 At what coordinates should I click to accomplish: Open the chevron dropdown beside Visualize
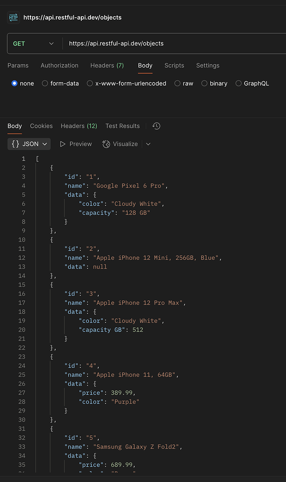click(x=148, y=144)
